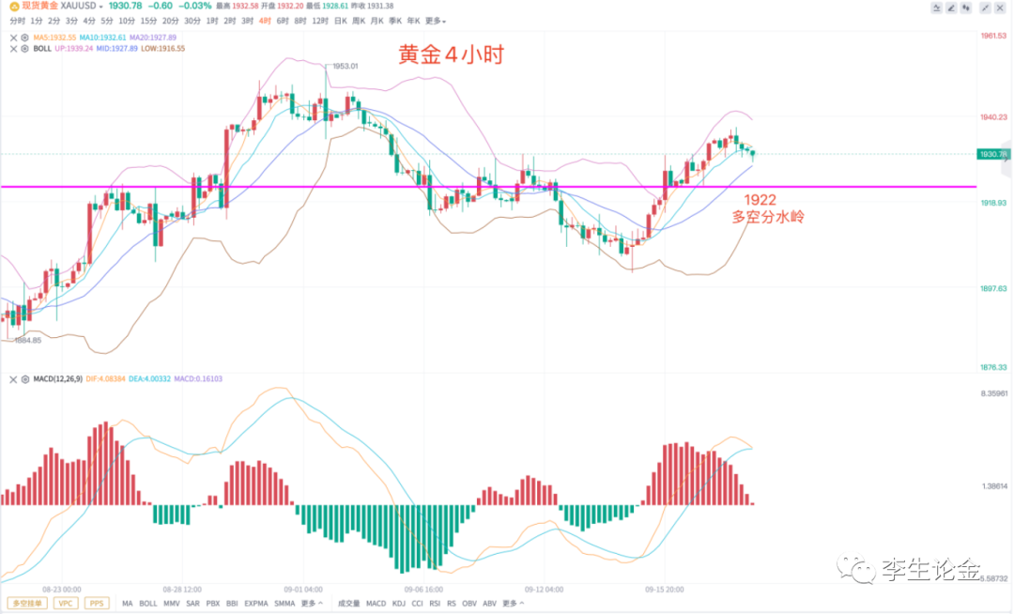1014x614 pixels.
Task: Remove the MA indicator with X
Action: point(11,38)
